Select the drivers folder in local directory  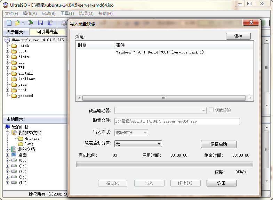[x=32, y=138]
